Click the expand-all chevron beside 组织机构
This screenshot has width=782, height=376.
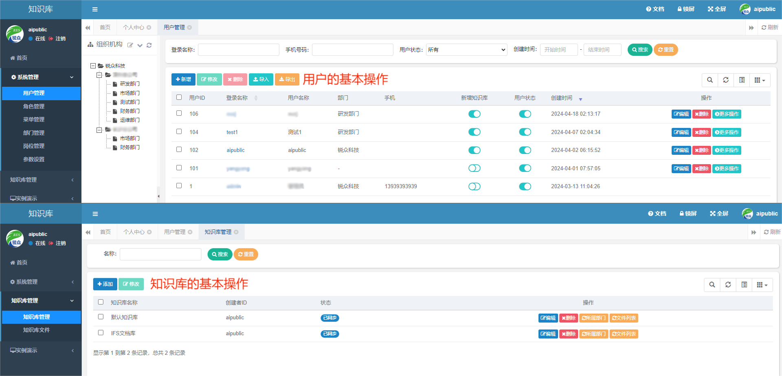pyautogui.click(x=140, y=45)
